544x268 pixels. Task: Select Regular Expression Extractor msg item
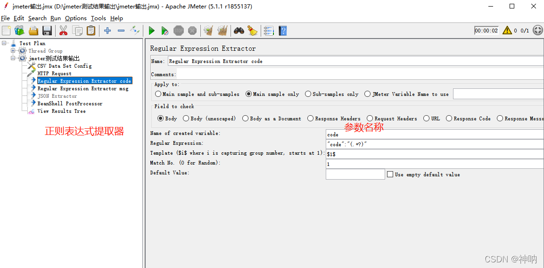pos(83,89)
